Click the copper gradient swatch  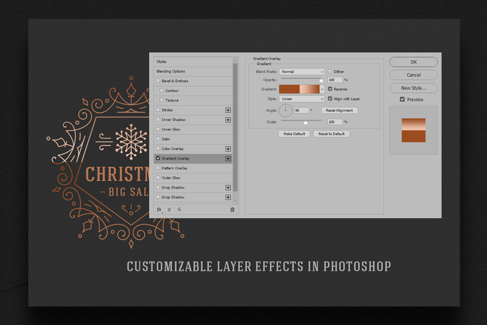click(x=300, y=89)
